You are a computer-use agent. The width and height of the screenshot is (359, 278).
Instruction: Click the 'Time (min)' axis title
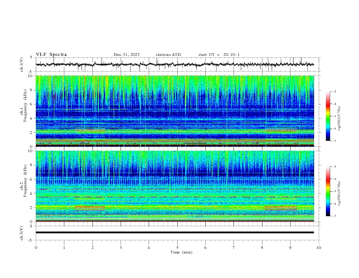pos(181,252)
